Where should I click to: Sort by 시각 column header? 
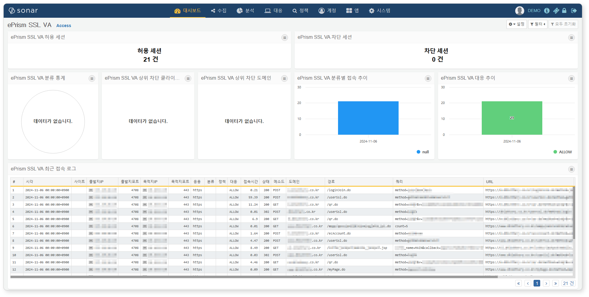pyautogui.click(x=47, y=182)
